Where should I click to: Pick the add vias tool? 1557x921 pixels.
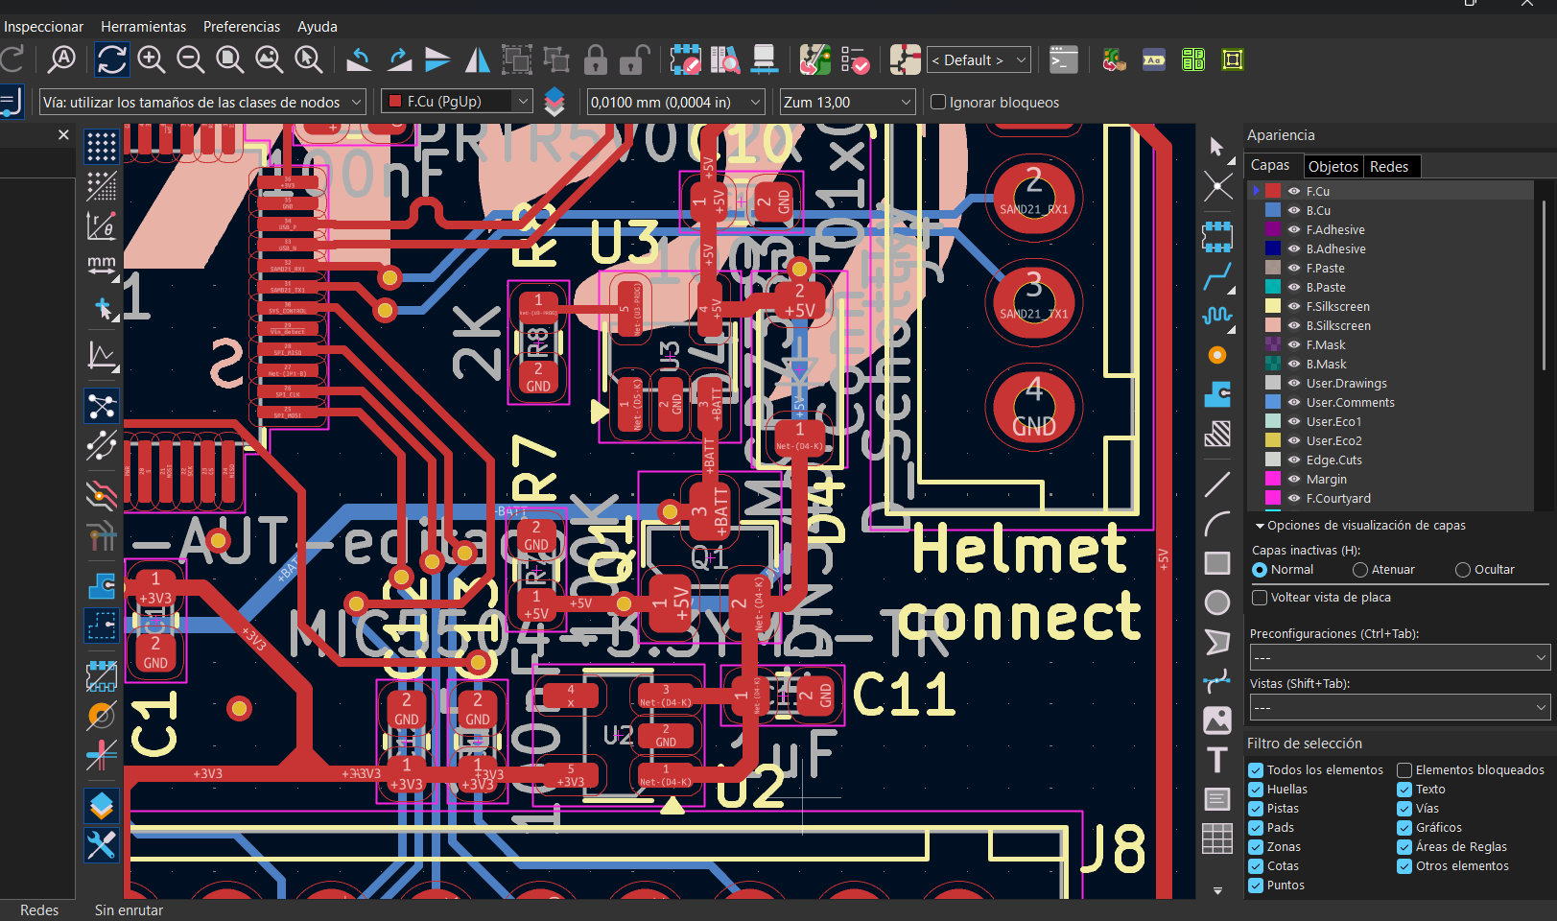pyautogui.click(x=1217, y=355)
